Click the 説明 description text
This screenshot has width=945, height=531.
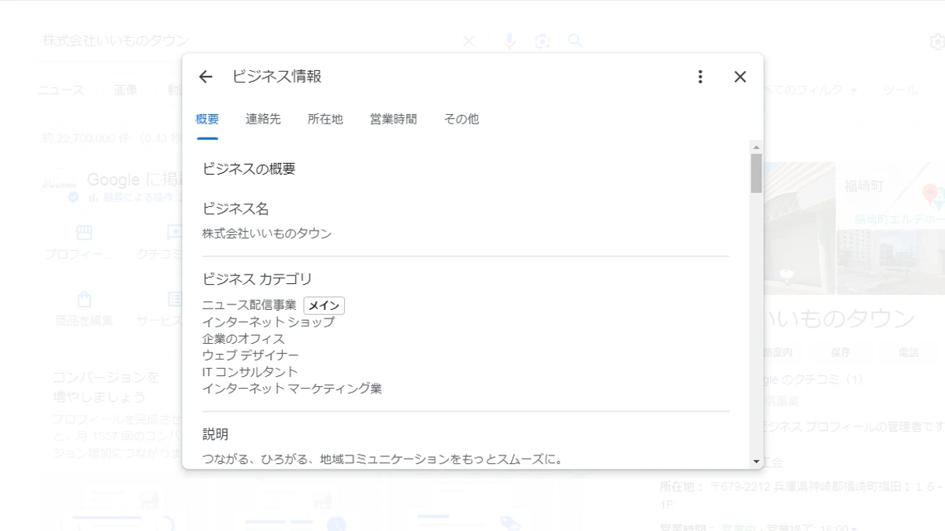(384, 459)
